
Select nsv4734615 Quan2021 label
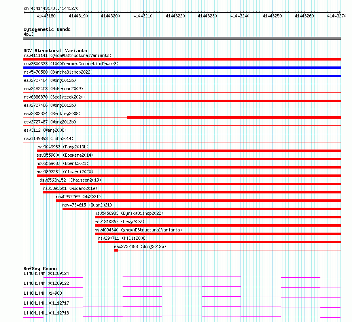pos(87,205)
